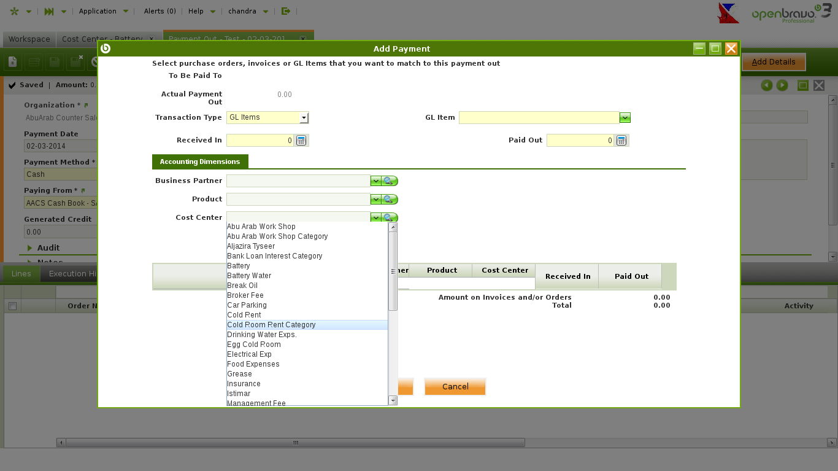
Task: Open the Business Partner dropdown arrow
Action: click(375, 181)
